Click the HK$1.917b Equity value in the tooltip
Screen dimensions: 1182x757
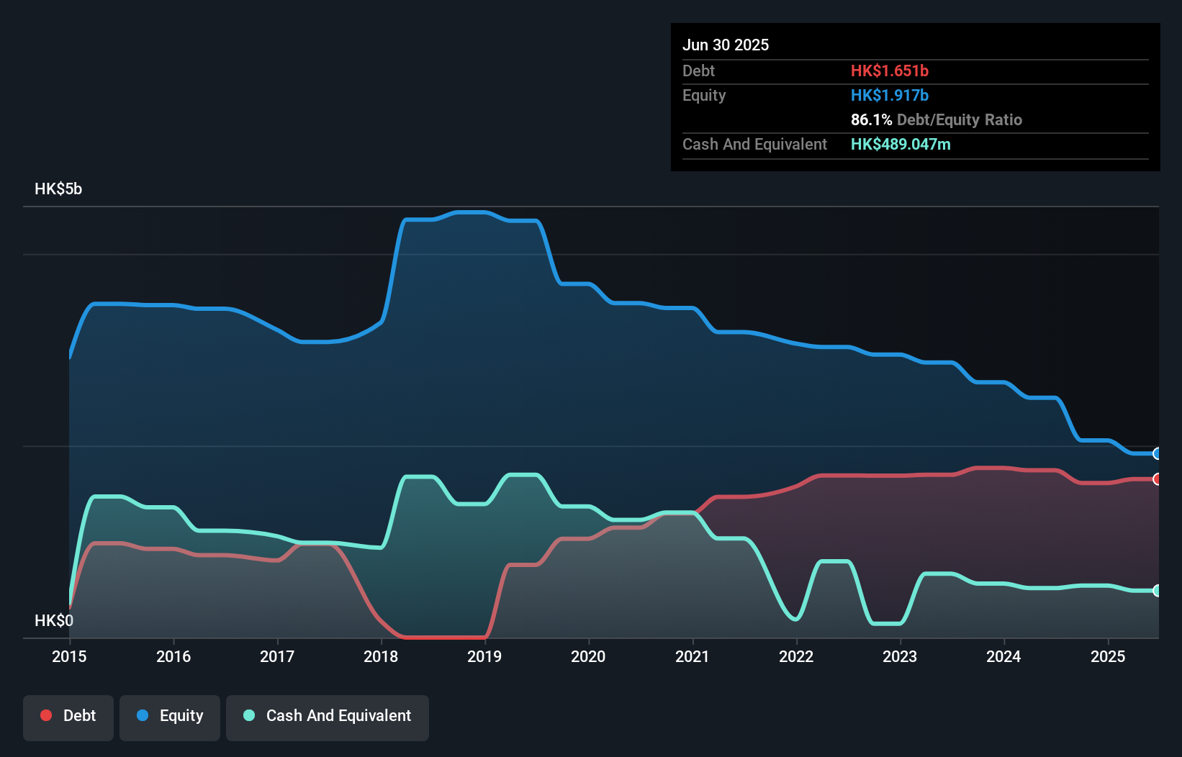click(890, 94)
